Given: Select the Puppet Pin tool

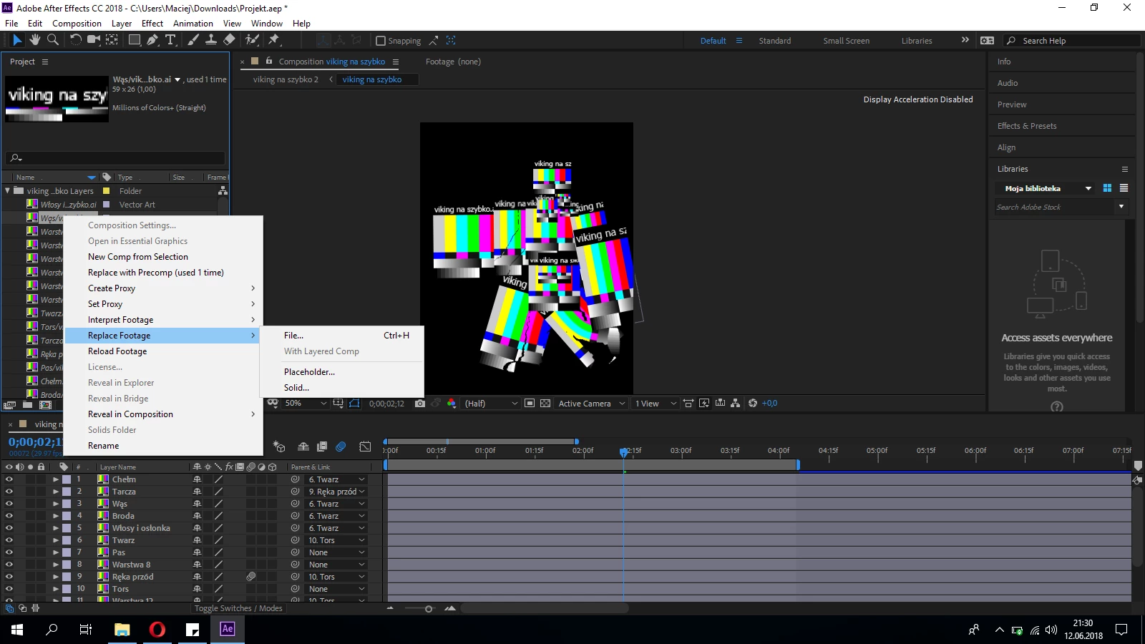Looking at the screenshot, I should click(274, 40).
